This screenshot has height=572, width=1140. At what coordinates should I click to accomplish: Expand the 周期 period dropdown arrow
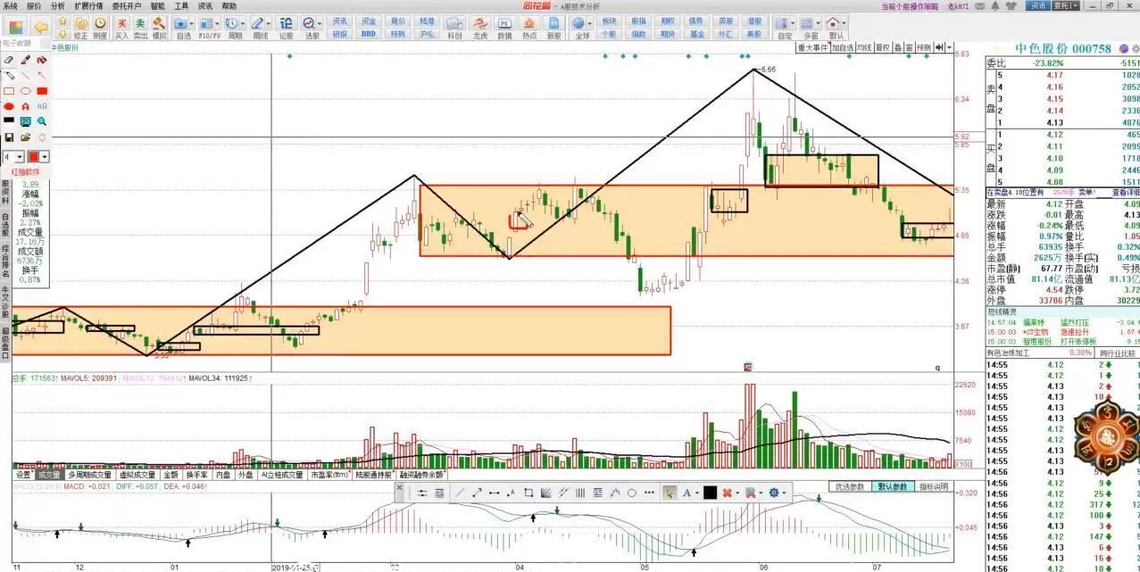pos(244,23)
